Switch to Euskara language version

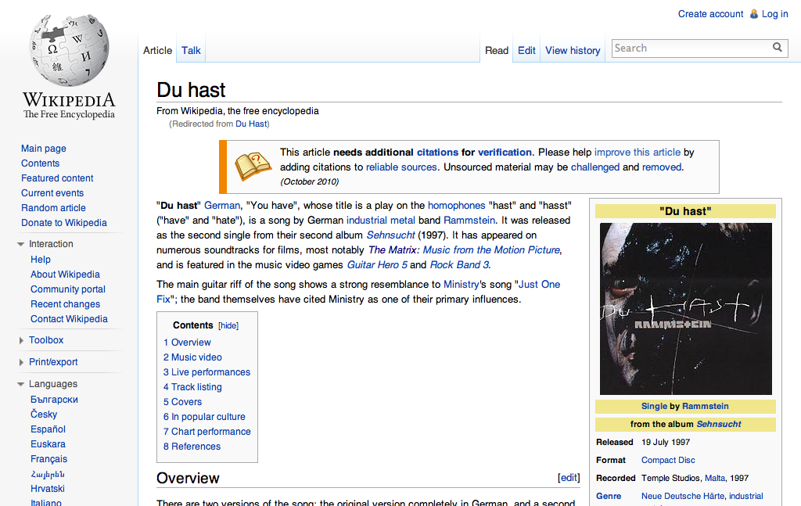[x=48, y=443]
